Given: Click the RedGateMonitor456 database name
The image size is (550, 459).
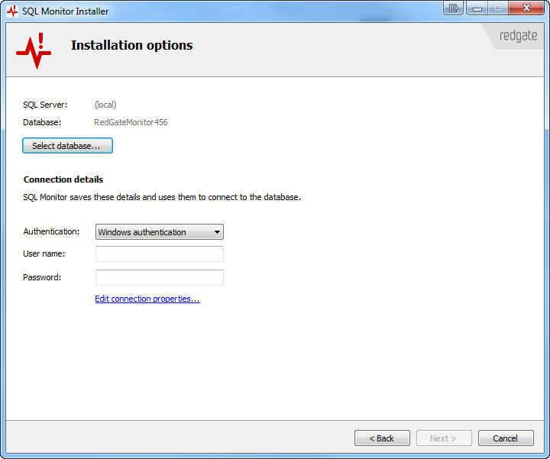Looking at the screenshot, I should pyautogui.click(x=131, y=122).
